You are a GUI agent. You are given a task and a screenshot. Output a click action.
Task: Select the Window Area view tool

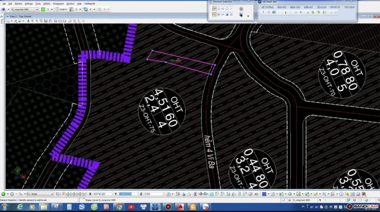click(41, 21)
